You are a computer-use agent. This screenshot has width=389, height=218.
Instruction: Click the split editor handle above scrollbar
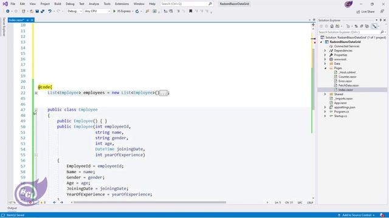314,24
